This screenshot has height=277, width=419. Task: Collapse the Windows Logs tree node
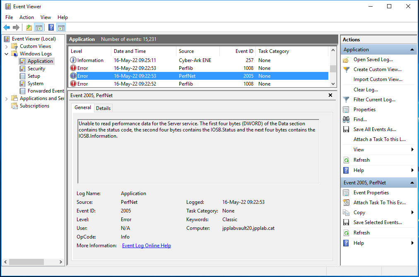(7, 54)
